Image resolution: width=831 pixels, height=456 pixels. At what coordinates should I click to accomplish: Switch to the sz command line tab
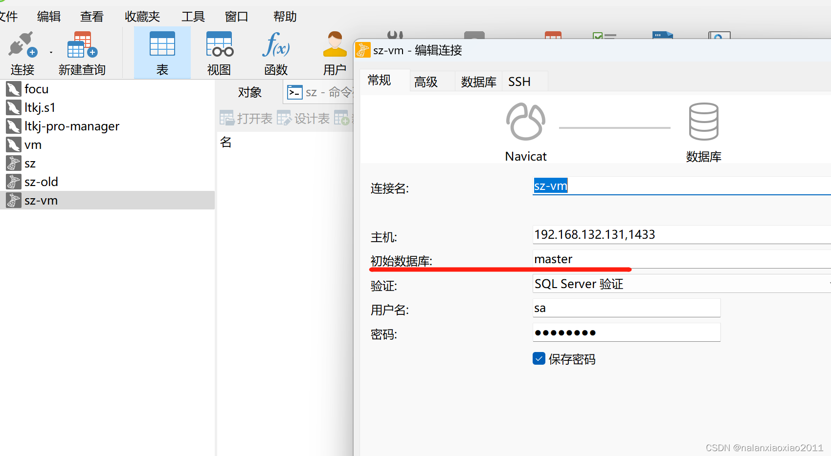[319, 92]
